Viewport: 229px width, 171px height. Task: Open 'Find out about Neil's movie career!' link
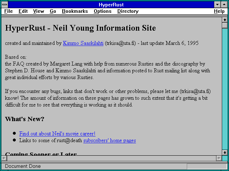tap(57, 134)
